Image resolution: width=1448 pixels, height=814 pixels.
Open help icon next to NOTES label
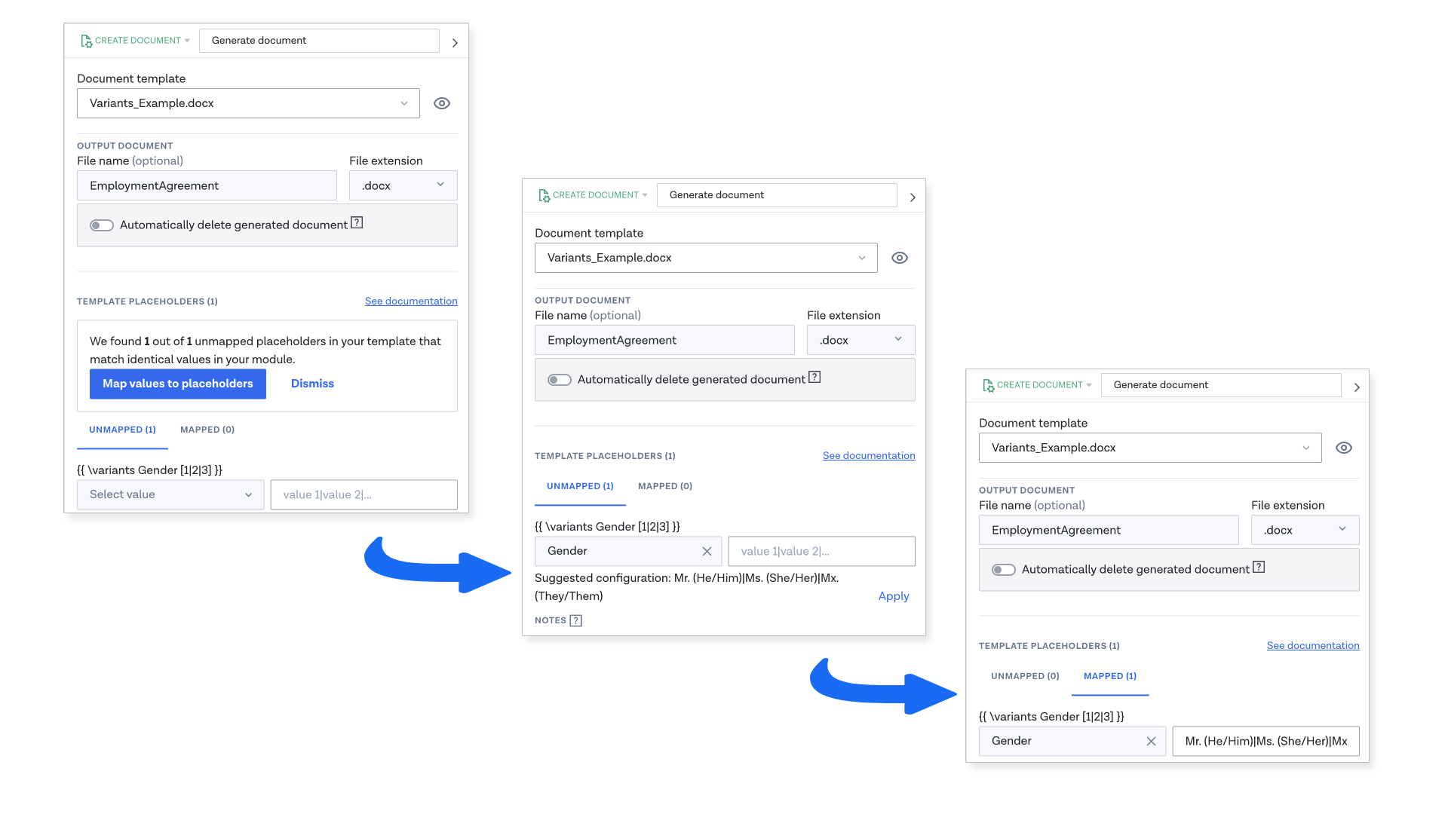[575, 620]
